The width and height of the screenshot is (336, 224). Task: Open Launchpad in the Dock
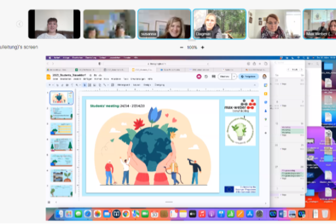click(69, 213)
